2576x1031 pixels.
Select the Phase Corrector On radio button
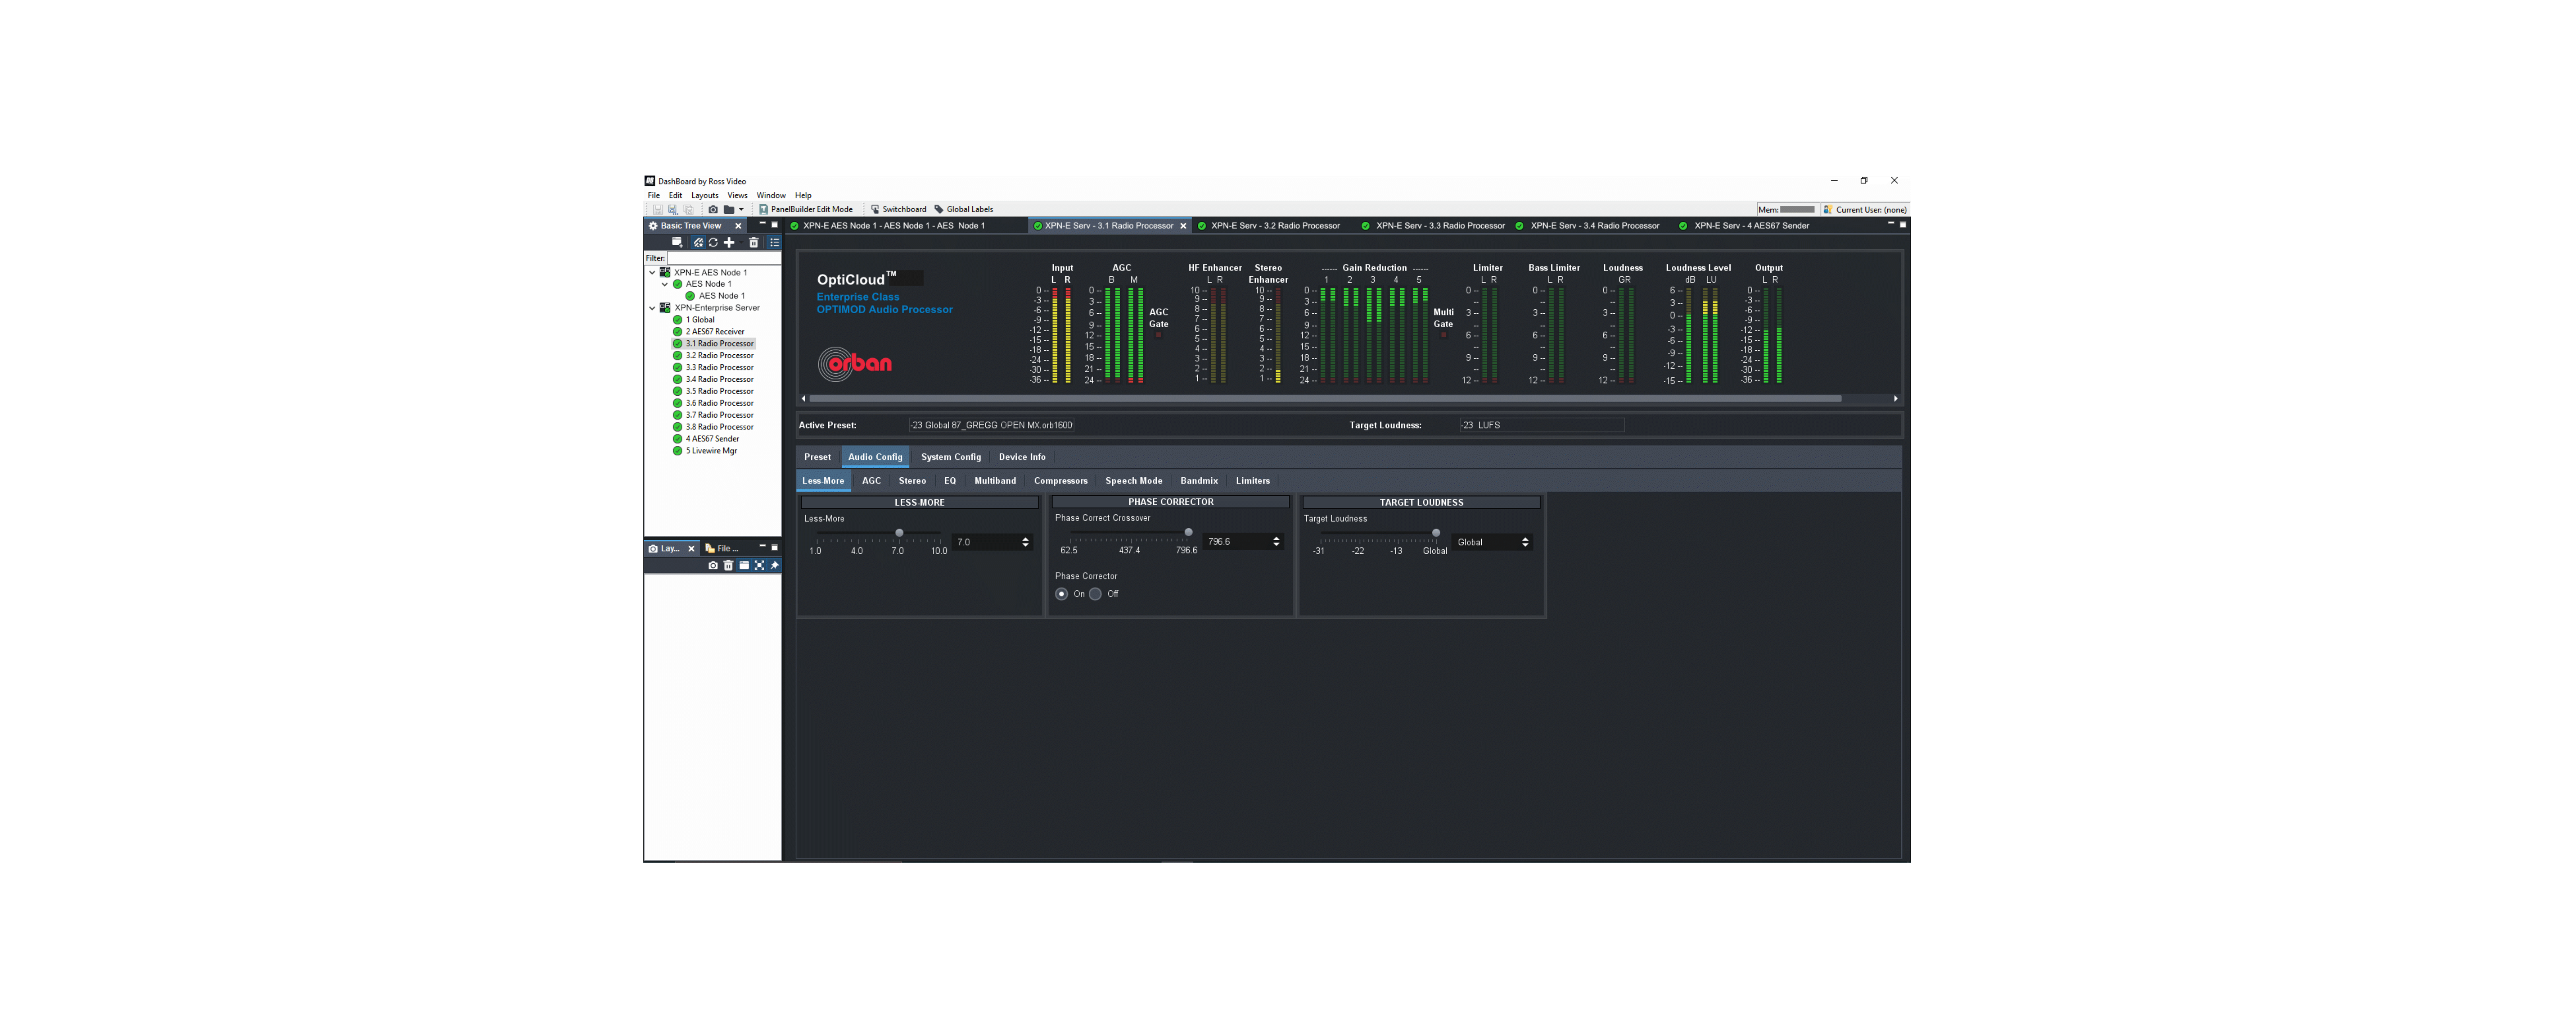1061,594
